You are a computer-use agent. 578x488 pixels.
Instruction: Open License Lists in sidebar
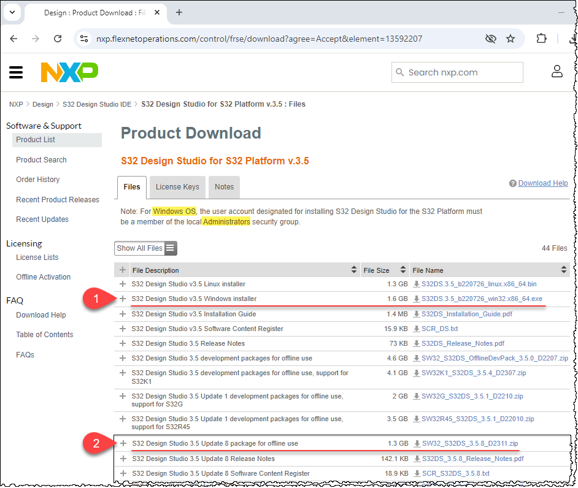point(37,257)
